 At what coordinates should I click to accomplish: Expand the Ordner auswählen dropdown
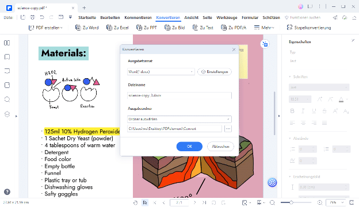(x=179, y=119)
